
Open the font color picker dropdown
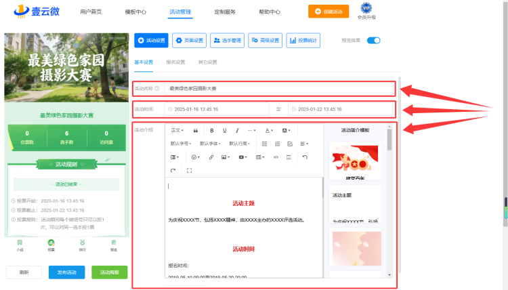coord(269,131)
